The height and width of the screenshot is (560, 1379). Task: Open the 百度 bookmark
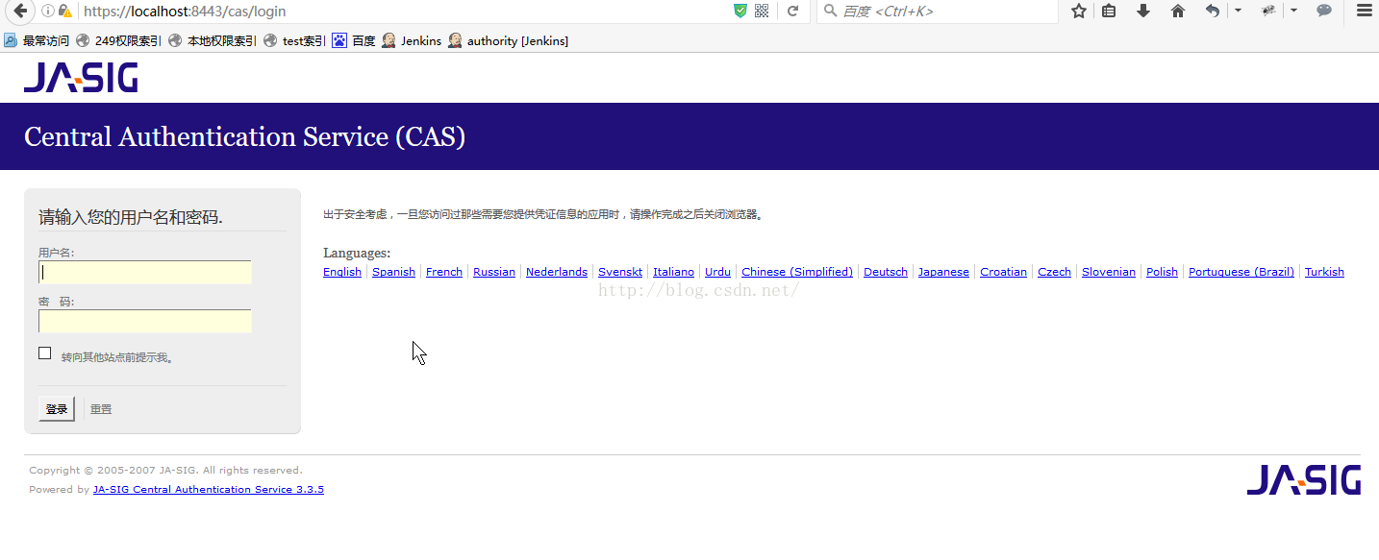(354, 41)
